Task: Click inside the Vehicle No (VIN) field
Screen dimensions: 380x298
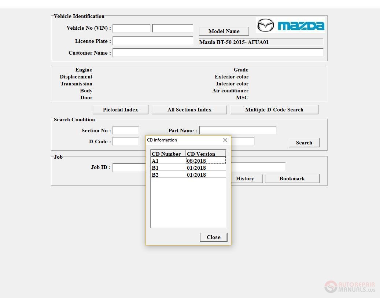Action: point(132,28)
